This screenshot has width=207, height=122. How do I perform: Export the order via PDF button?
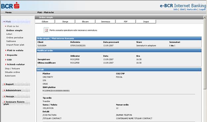click(x=126, y=22)
